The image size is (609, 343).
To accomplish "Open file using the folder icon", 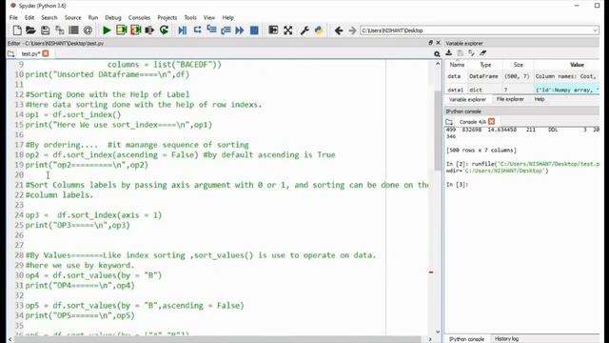I will (x=30, y=30).
